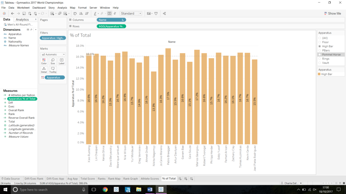Add a new data source from toolbar
Viewport: 346px width, 194px height.
pos(30,13)
